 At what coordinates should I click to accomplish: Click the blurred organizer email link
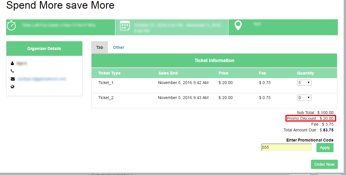(x=41, y=79)
